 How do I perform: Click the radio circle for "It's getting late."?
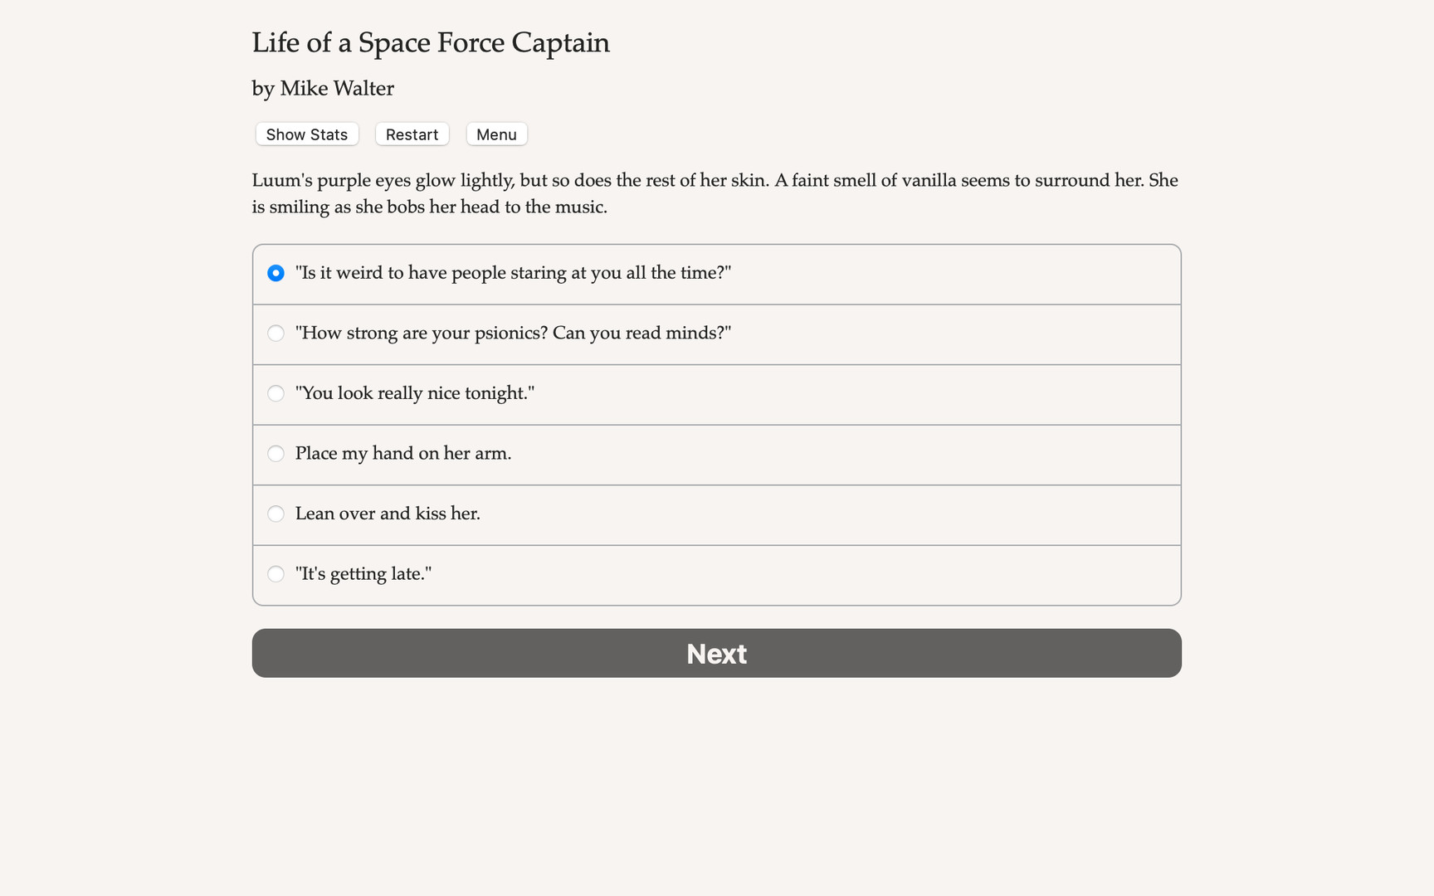click(x=276, y=573)
